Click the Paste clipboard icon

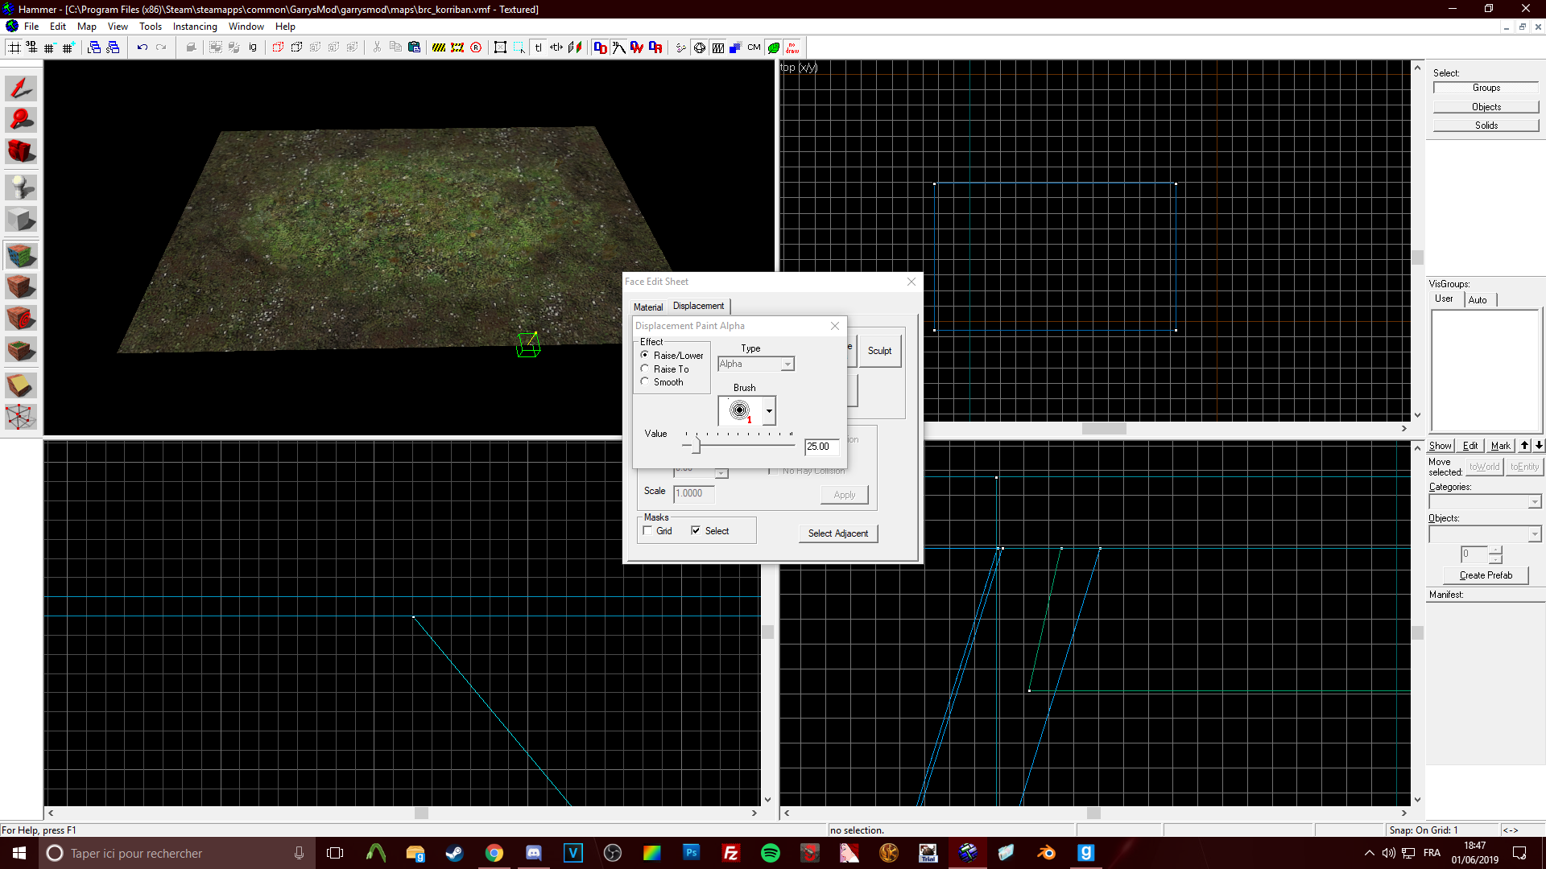point(414,47)
